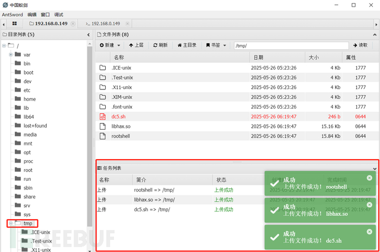380x252 pixels.
Task: Open the 编辑 menu
Action: pos(32,15)
